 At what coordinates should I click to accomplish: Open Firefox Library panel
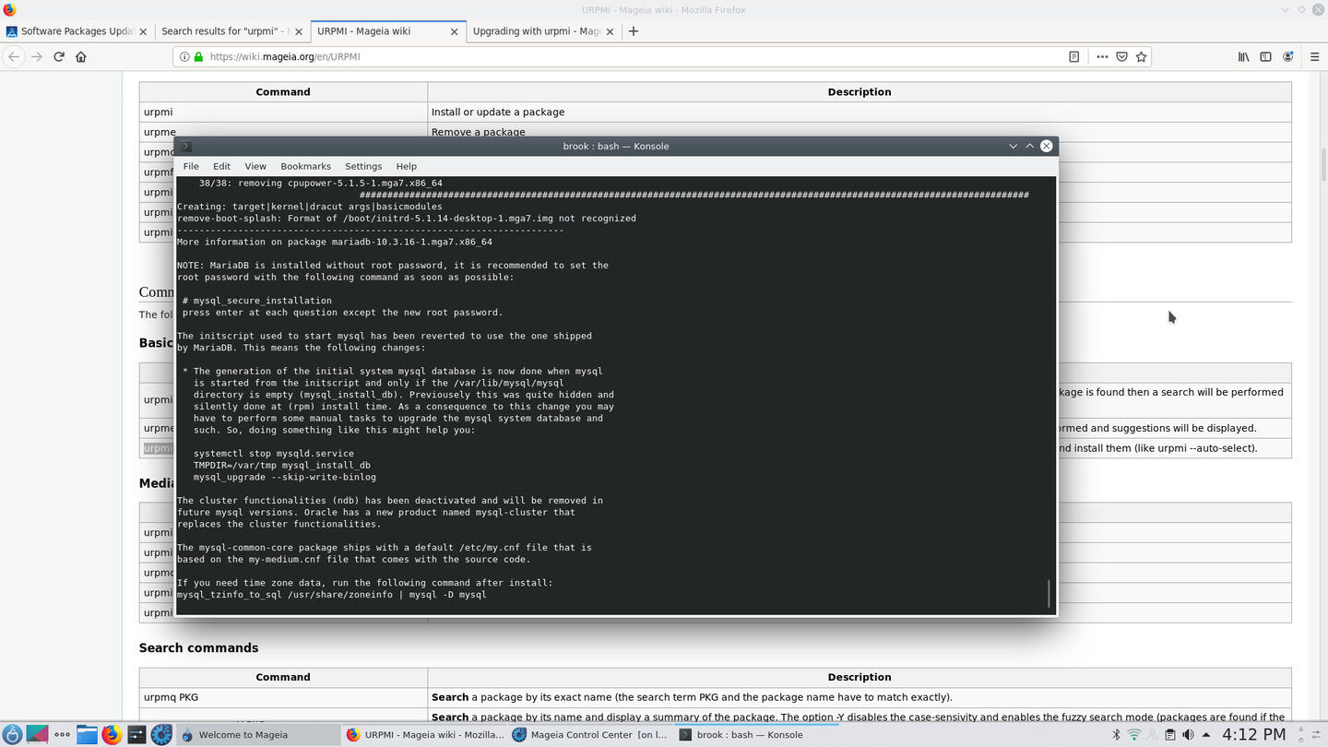click(x=1243, y=56)
